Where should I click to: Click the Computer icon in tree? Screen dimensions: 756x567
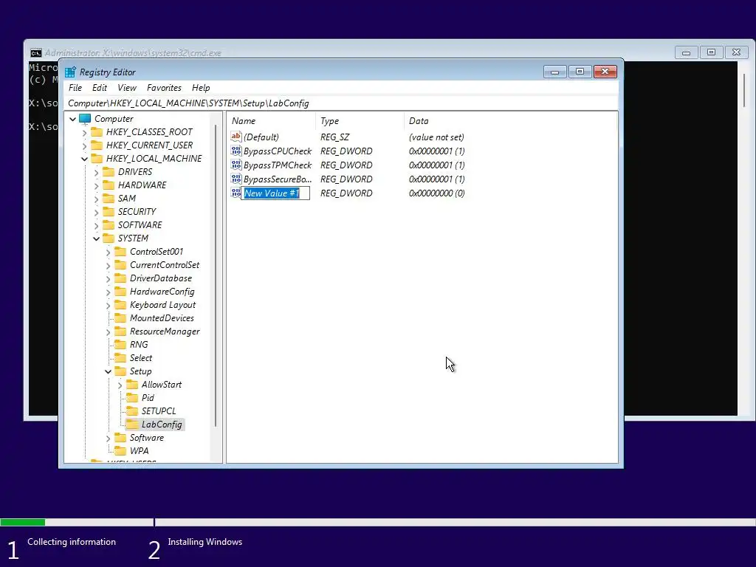(85, 119)
